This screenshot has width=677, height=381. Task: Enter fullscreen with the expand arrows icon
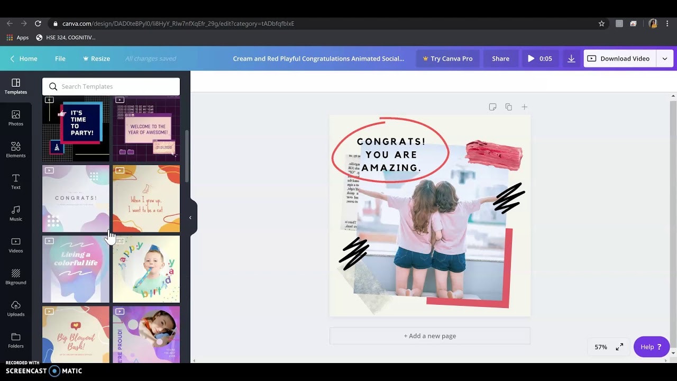[619, 347]
